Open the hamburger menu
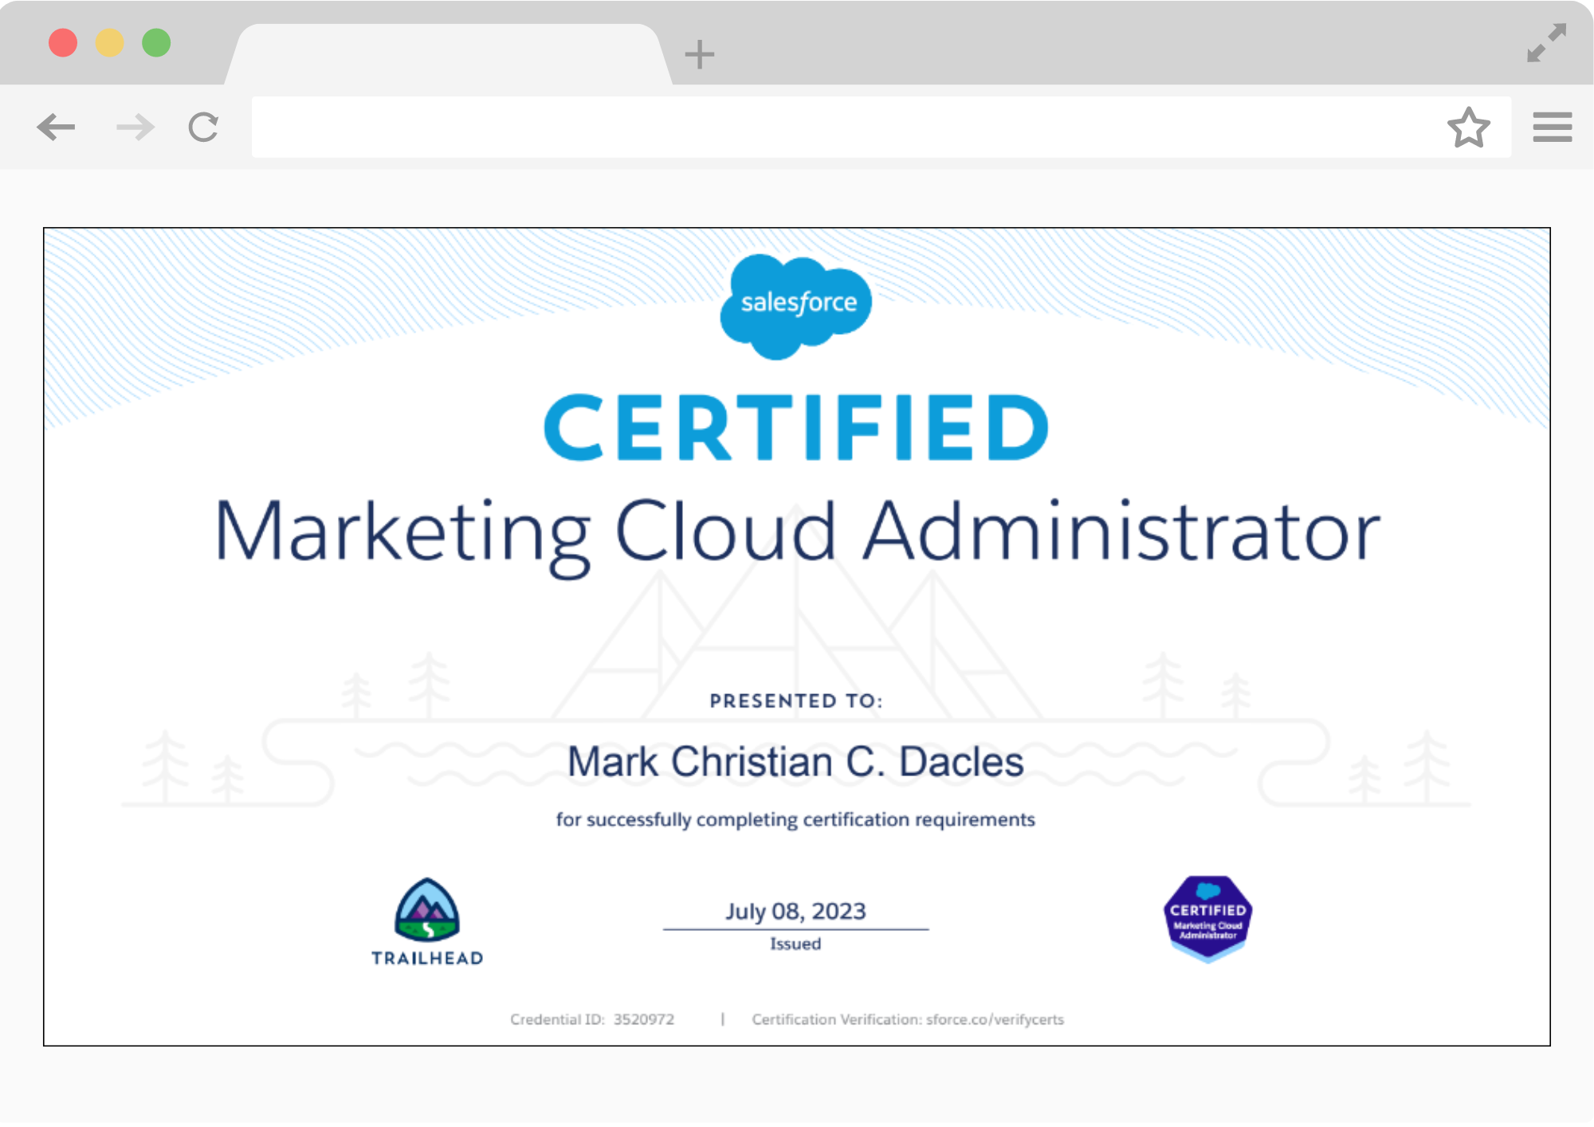Viewport: 1594px width, 1127px height. (x=1552, y=127)
